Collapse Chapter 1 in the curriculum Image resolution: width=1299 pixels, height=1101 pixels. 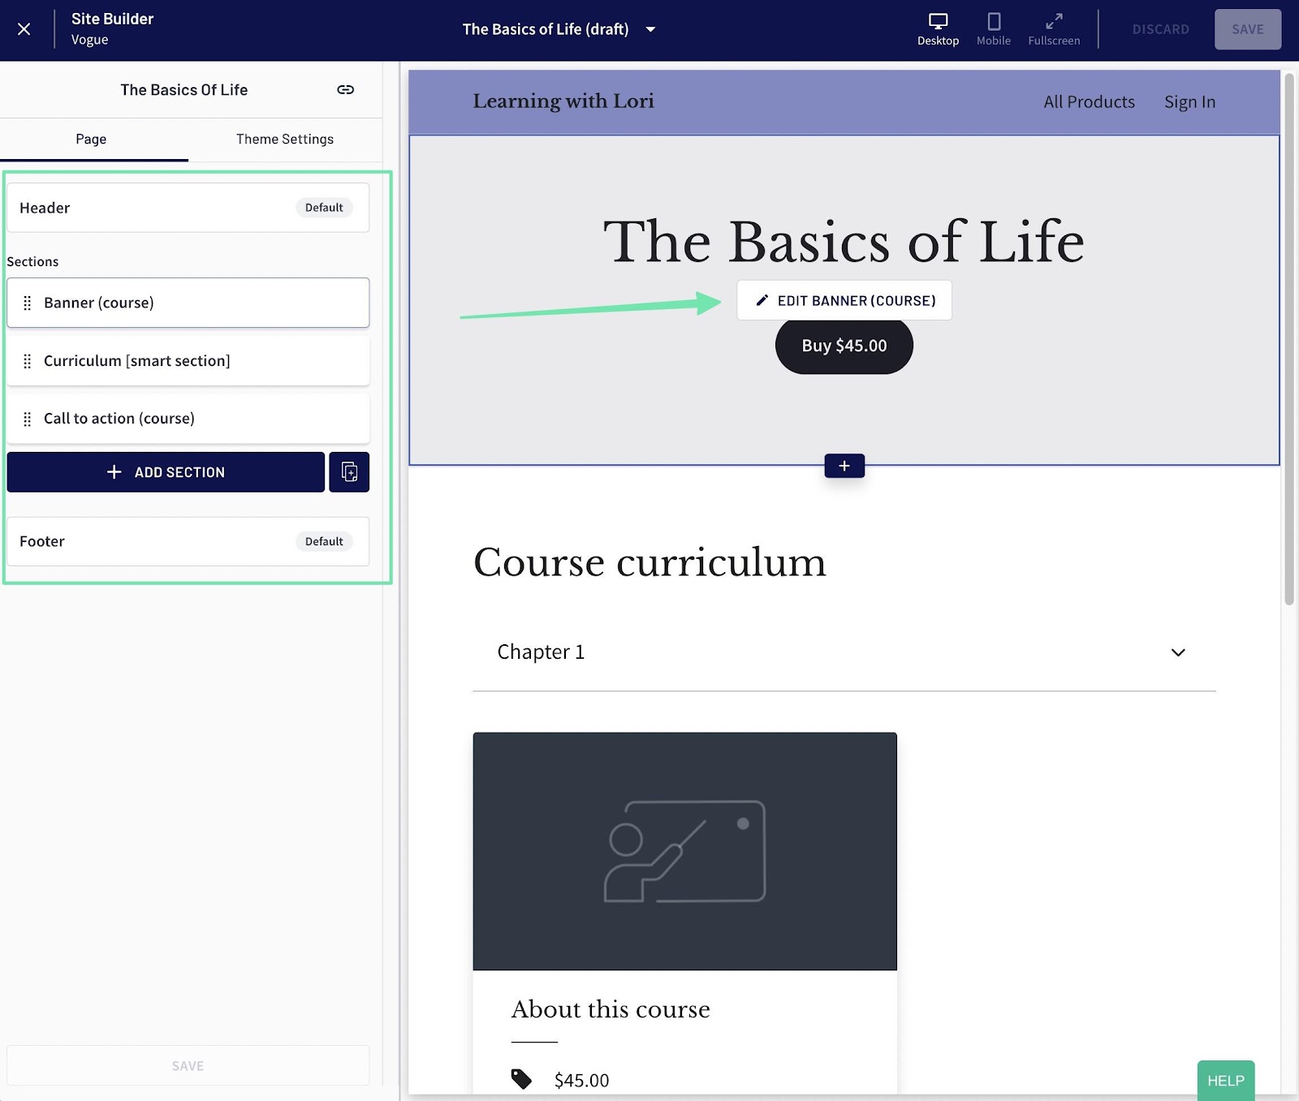tap(1177, 652)
